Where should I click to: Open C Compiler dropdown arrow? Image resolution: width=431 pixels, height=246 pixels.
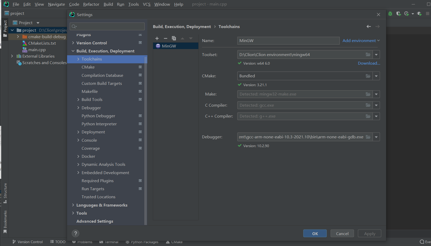pyautogui.click(x=376, y=105)
